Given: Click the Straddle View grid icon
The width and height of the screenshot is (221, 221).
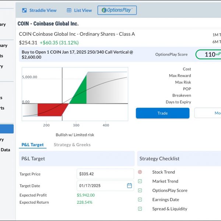Looking at the screenshot, I should [x=24, y=10].
